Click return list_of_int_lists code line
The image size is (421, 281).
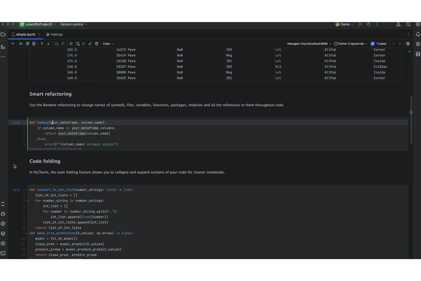tap(58, 228)
